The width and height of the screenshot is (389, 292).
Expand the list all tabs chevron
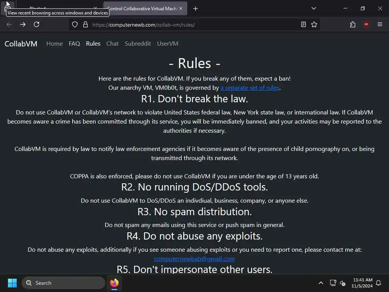point(313,8)
